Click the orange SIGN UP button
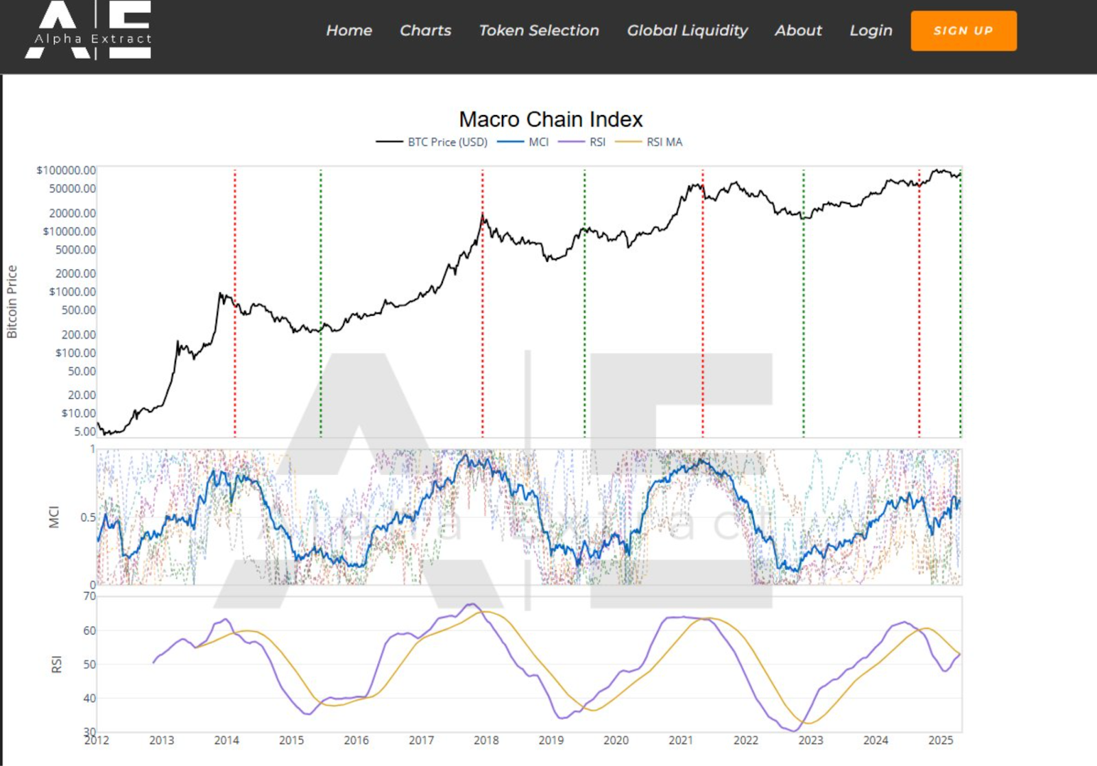 pos(963,31)
